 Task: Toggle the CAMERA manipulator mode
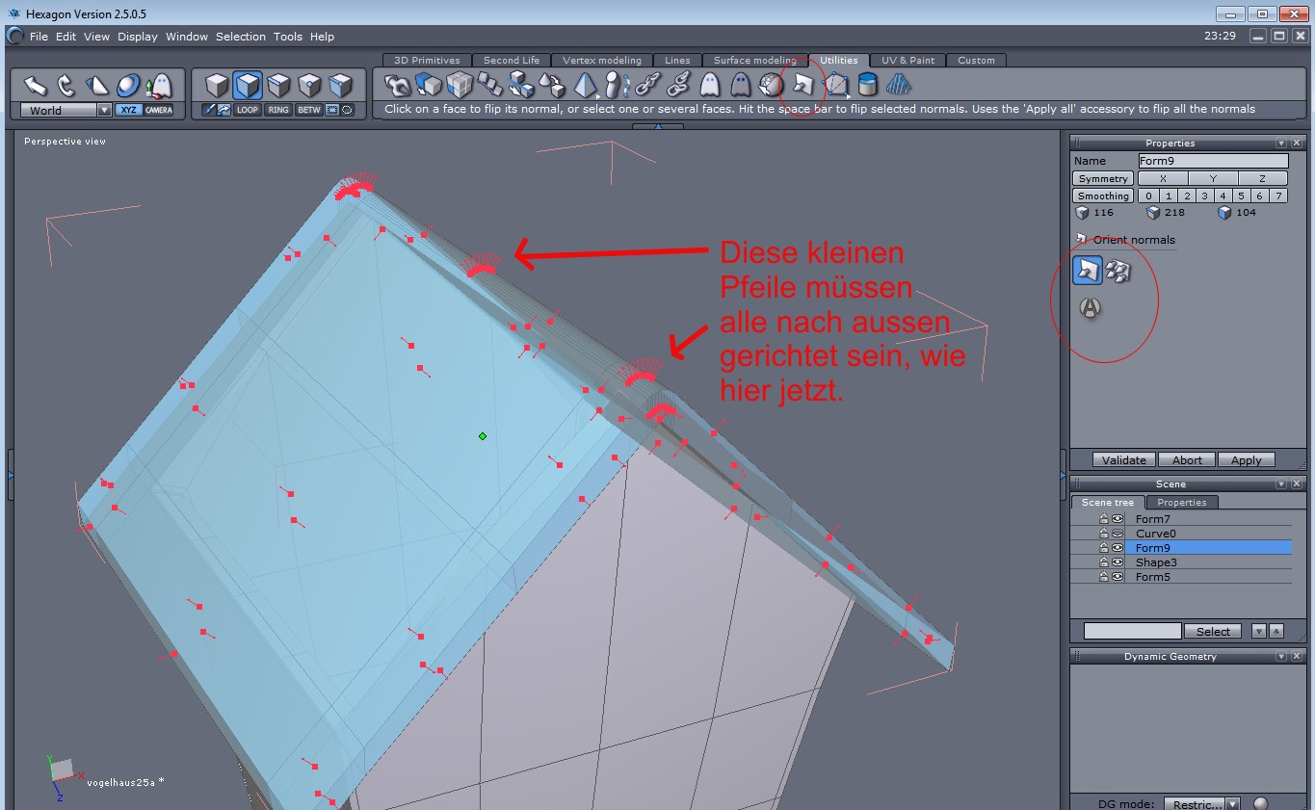[x=159, y=110]
